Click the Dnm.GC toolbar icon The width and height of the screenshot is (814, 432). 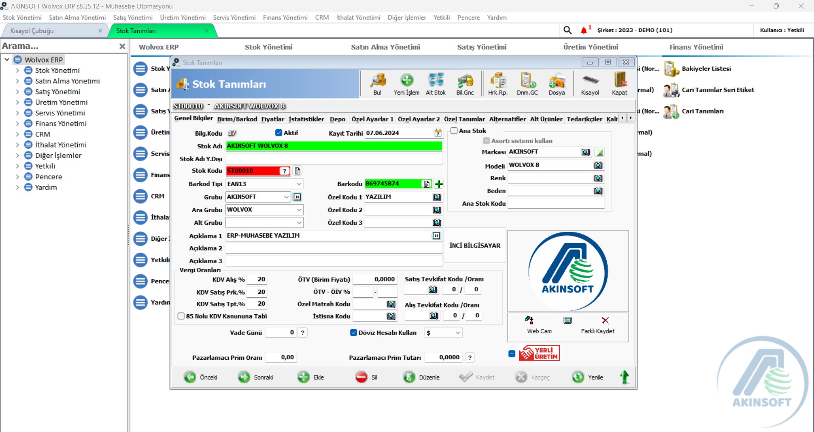coord(527,84)
